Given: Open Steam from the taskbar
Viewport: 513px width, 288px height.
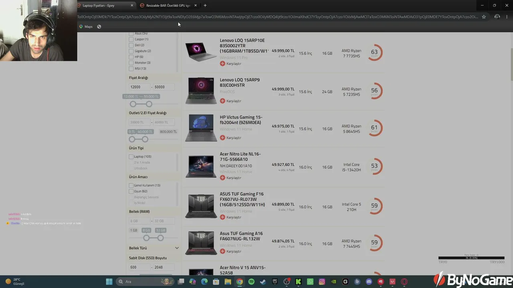Looking at the screenshot, I should 263,282.
